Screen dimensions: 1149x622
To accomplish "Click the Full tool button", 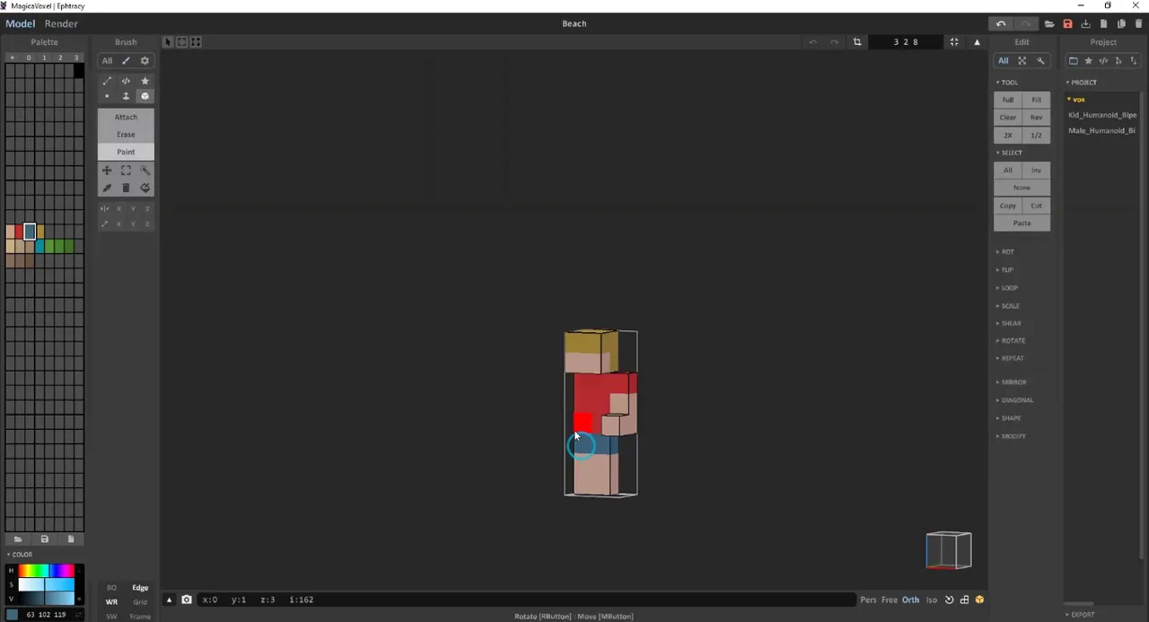I will pos(1008,100).
